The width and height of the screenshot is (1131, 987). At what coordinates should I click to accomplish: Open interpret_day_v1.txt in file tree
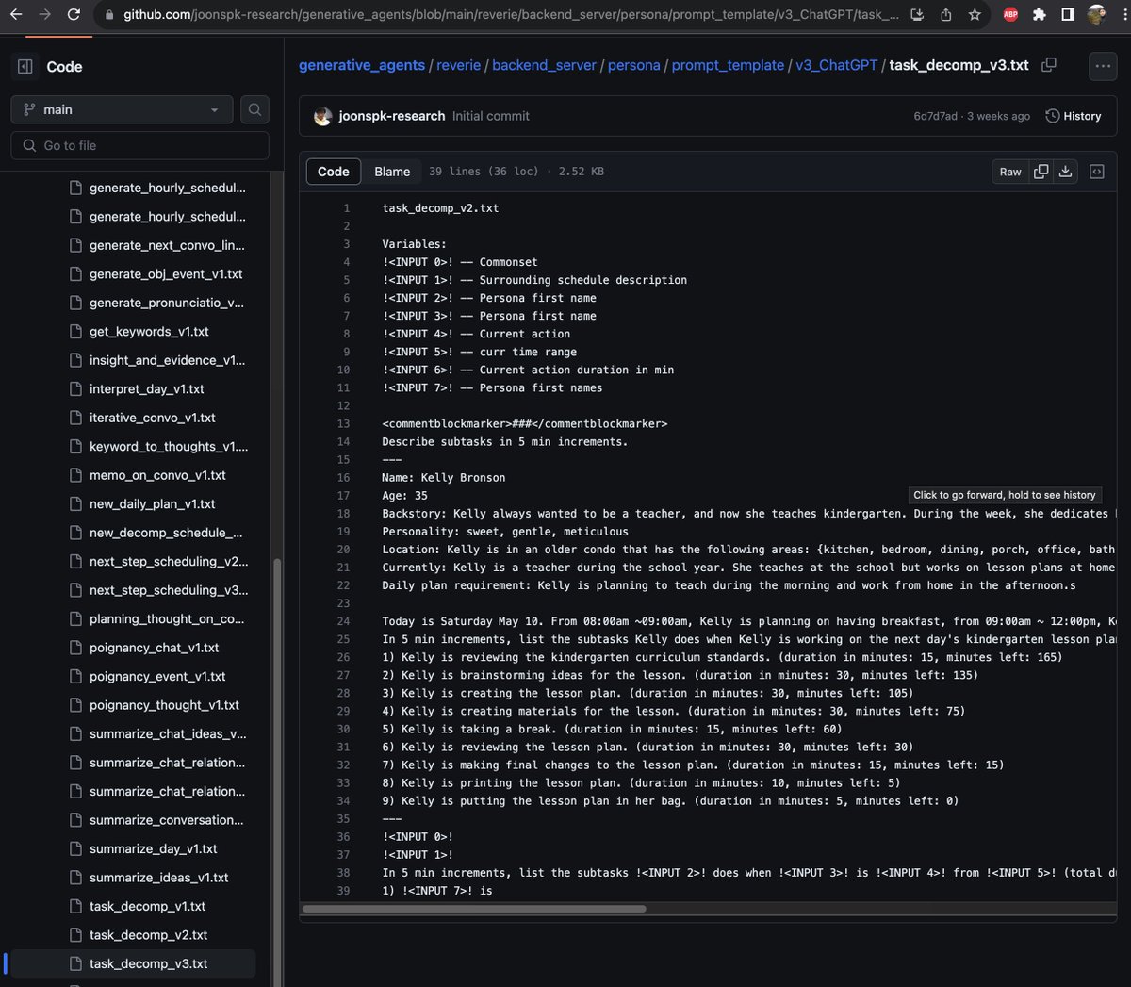(x=147, y=389)
